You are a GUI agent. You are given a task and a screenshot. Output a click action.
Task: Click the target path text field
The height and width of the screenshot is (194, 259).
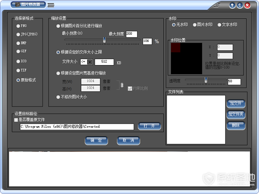[x=77, y=127]
